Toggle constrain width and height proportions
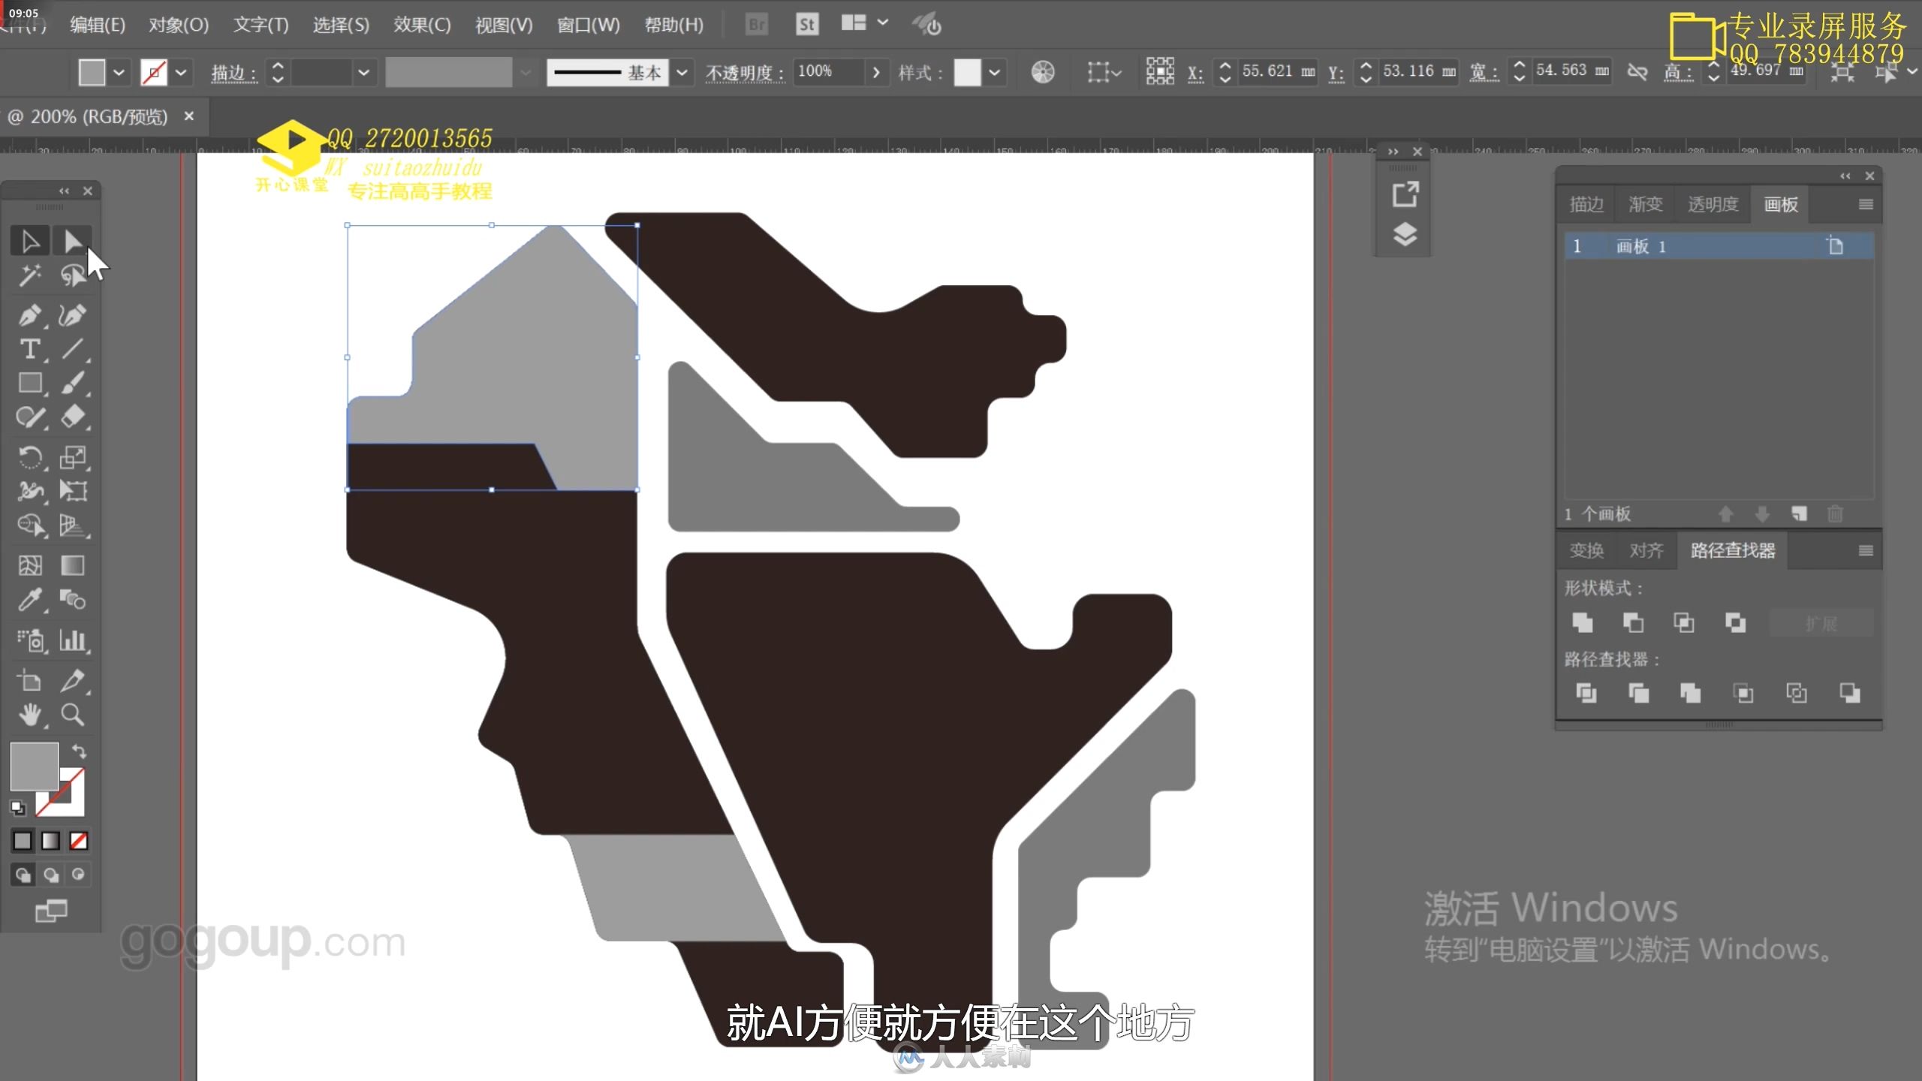This screenshot has width=1922, height=1081. 1637,72
